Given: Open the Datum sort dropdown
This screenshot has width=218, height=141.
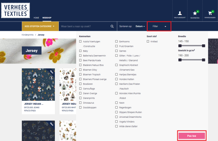Looking at the screenshot, I should point(140,26).
